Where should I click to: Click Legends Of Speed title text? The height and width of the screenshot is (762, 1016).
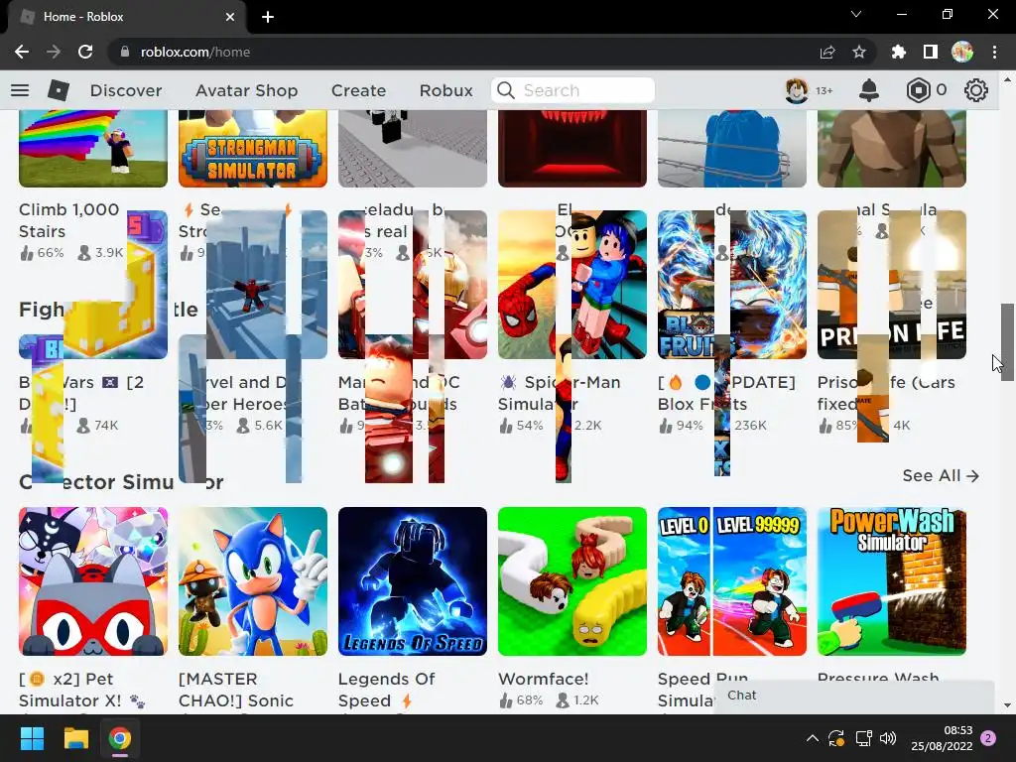tap(386, 690)
